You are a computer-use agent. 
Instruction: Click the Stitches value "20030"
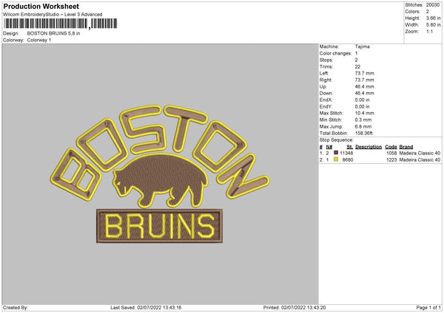[433, 5]
